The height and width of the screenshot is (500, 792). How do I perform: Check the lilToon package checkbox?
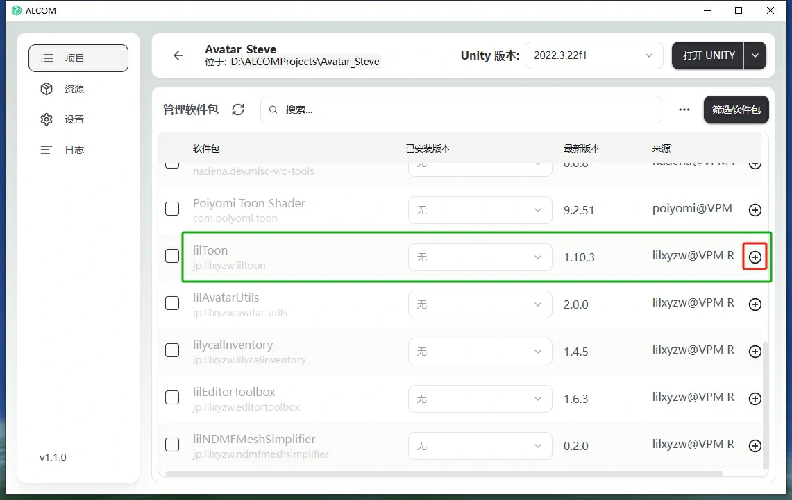pyautogui.click(x=172, y=257)
